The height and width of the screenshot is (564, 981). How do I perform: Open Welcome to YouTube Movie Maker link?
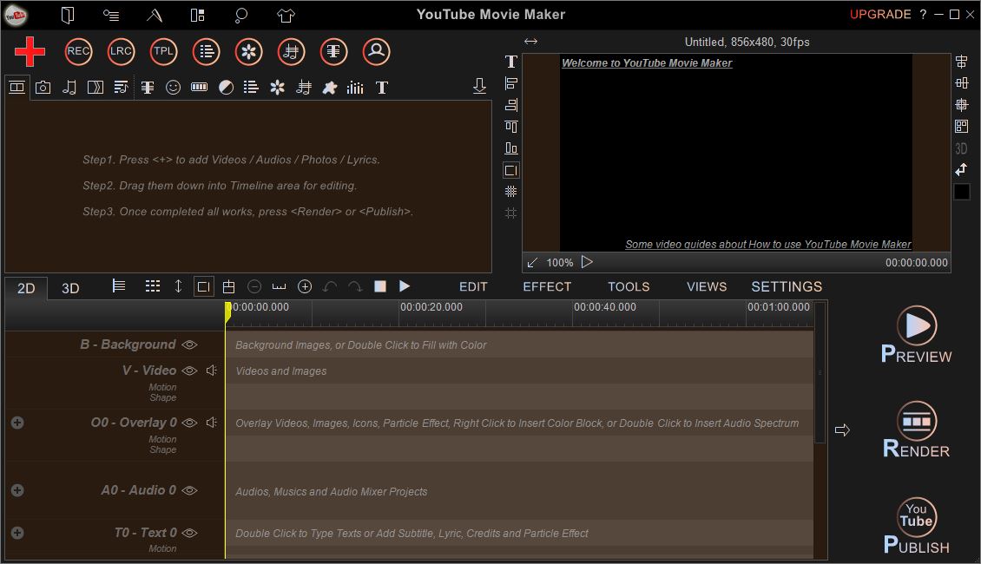pos(646,62)
